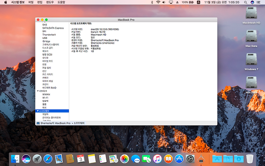Open the 파일 menu
The height and width of the screenshot is (166, 265).
click(31, 2)
